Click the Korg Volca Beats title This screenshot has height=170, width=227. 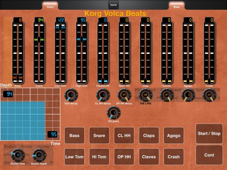coord(115,14)
